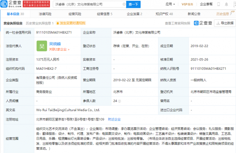Click the bell icon beside change notification
Screen dimensions: 236x153
(x=58, y=23)
